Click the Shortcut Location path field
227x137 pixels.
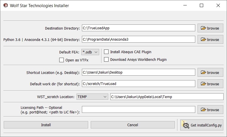click(x=139, y=72)
